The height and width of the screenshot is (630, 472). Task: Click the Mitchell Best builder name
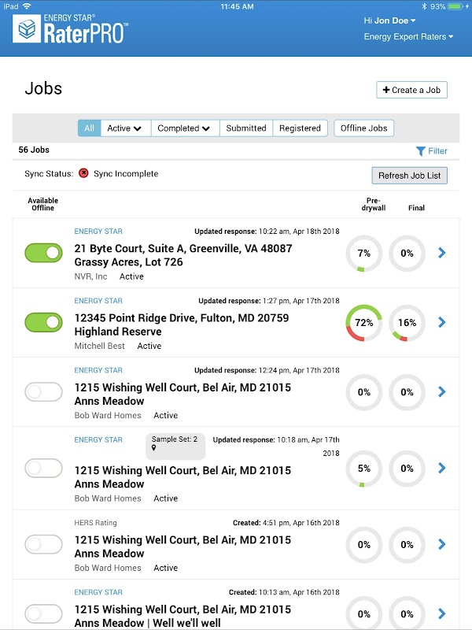[x=100, y=346]
